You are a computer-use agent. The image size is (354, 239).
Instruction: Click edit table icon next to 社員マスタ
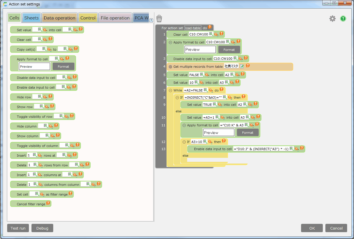click(x=242, y=66)
